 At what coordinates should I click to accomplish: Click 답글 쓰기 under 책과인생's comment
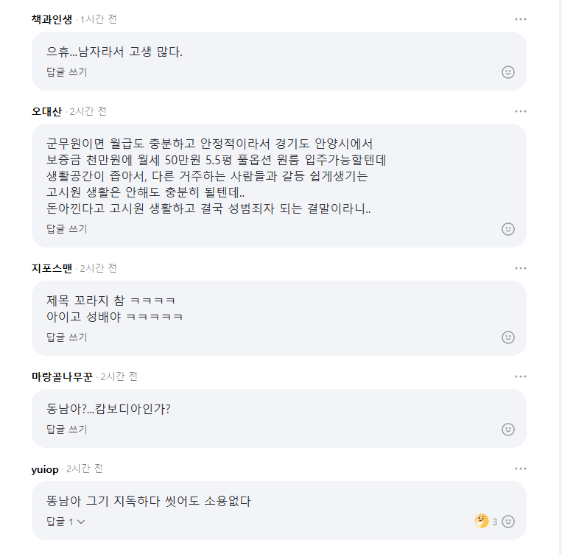(67, 72)
